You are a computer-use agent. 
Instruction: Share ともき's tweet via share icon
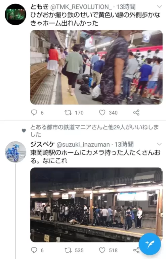[x=136, y=113]
